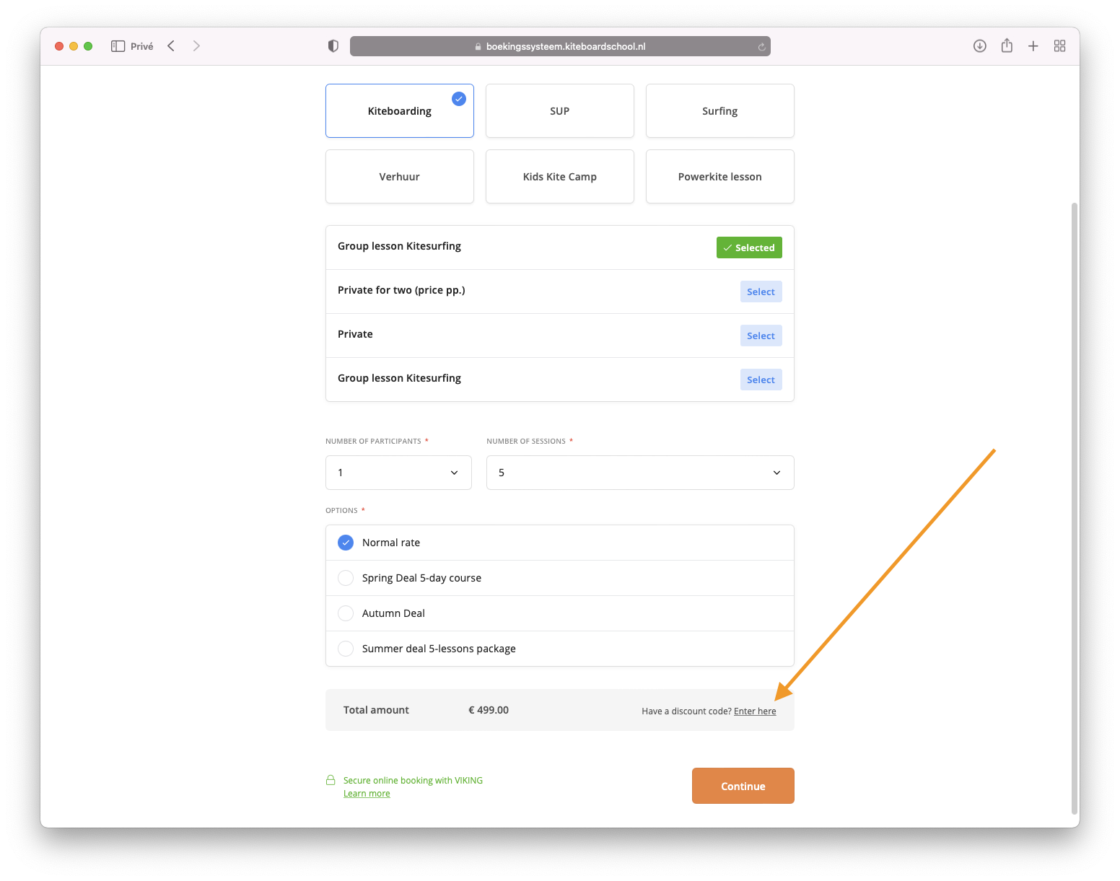The image size is (1120, 881).
Task: Reload the page using the refresh icon
Action: point(761,47)
